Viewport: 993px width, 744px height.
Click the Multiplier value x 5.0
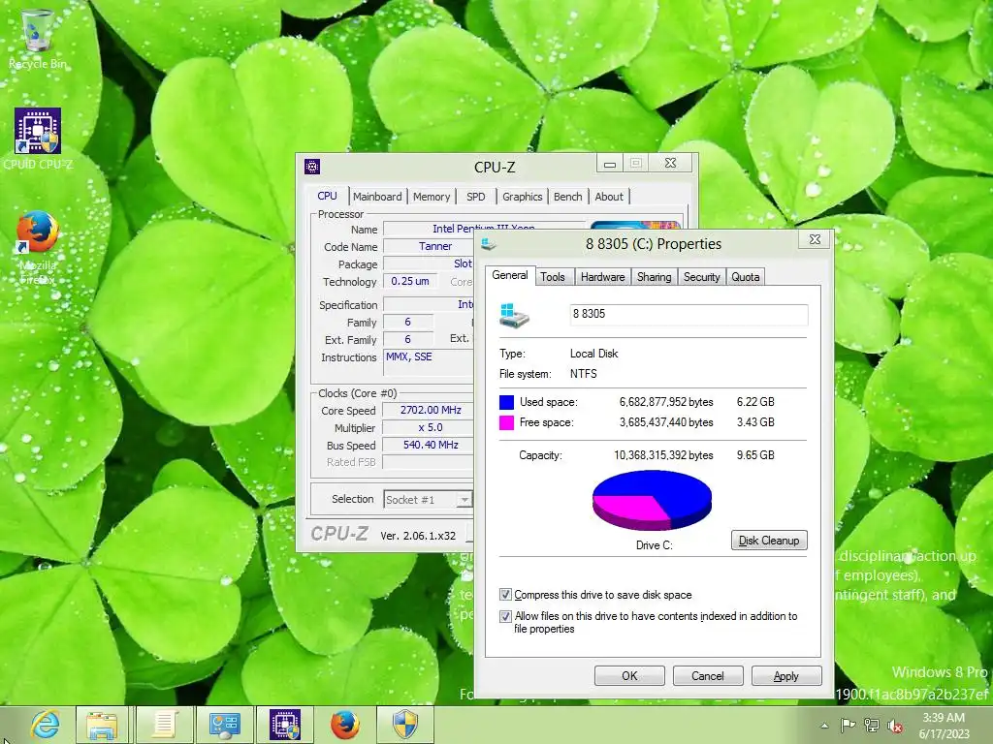pyautogui.click(x=431, y=427)
